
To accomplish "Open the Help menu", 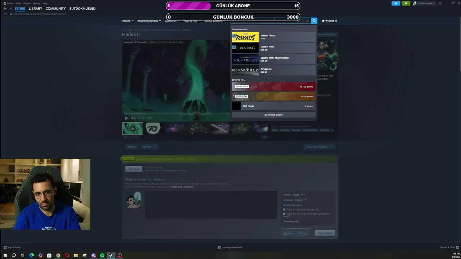I will coord(45,3).
